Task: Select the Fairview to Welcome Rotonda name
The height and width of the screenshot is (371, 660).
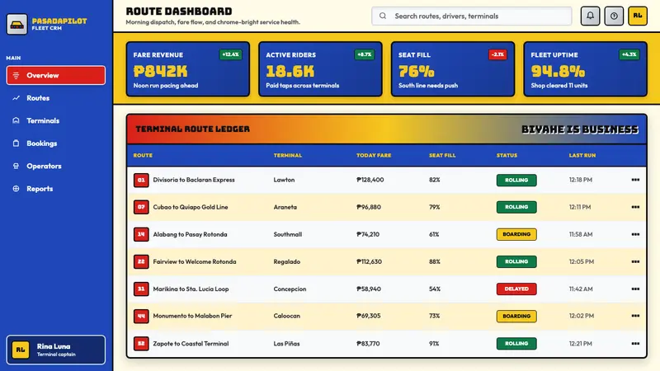Action: (195, 261)
